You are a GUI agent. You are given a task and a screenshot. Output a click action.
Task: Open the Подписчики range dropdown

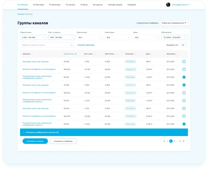pos(33,38)
